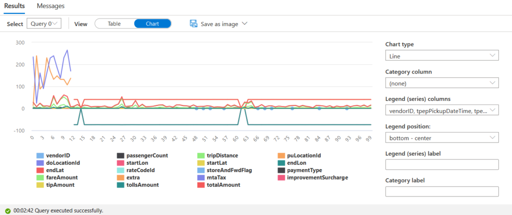Click the puLocationId legend swatch
The height and width of the screenshot is (215, 512).
(281, 155)
